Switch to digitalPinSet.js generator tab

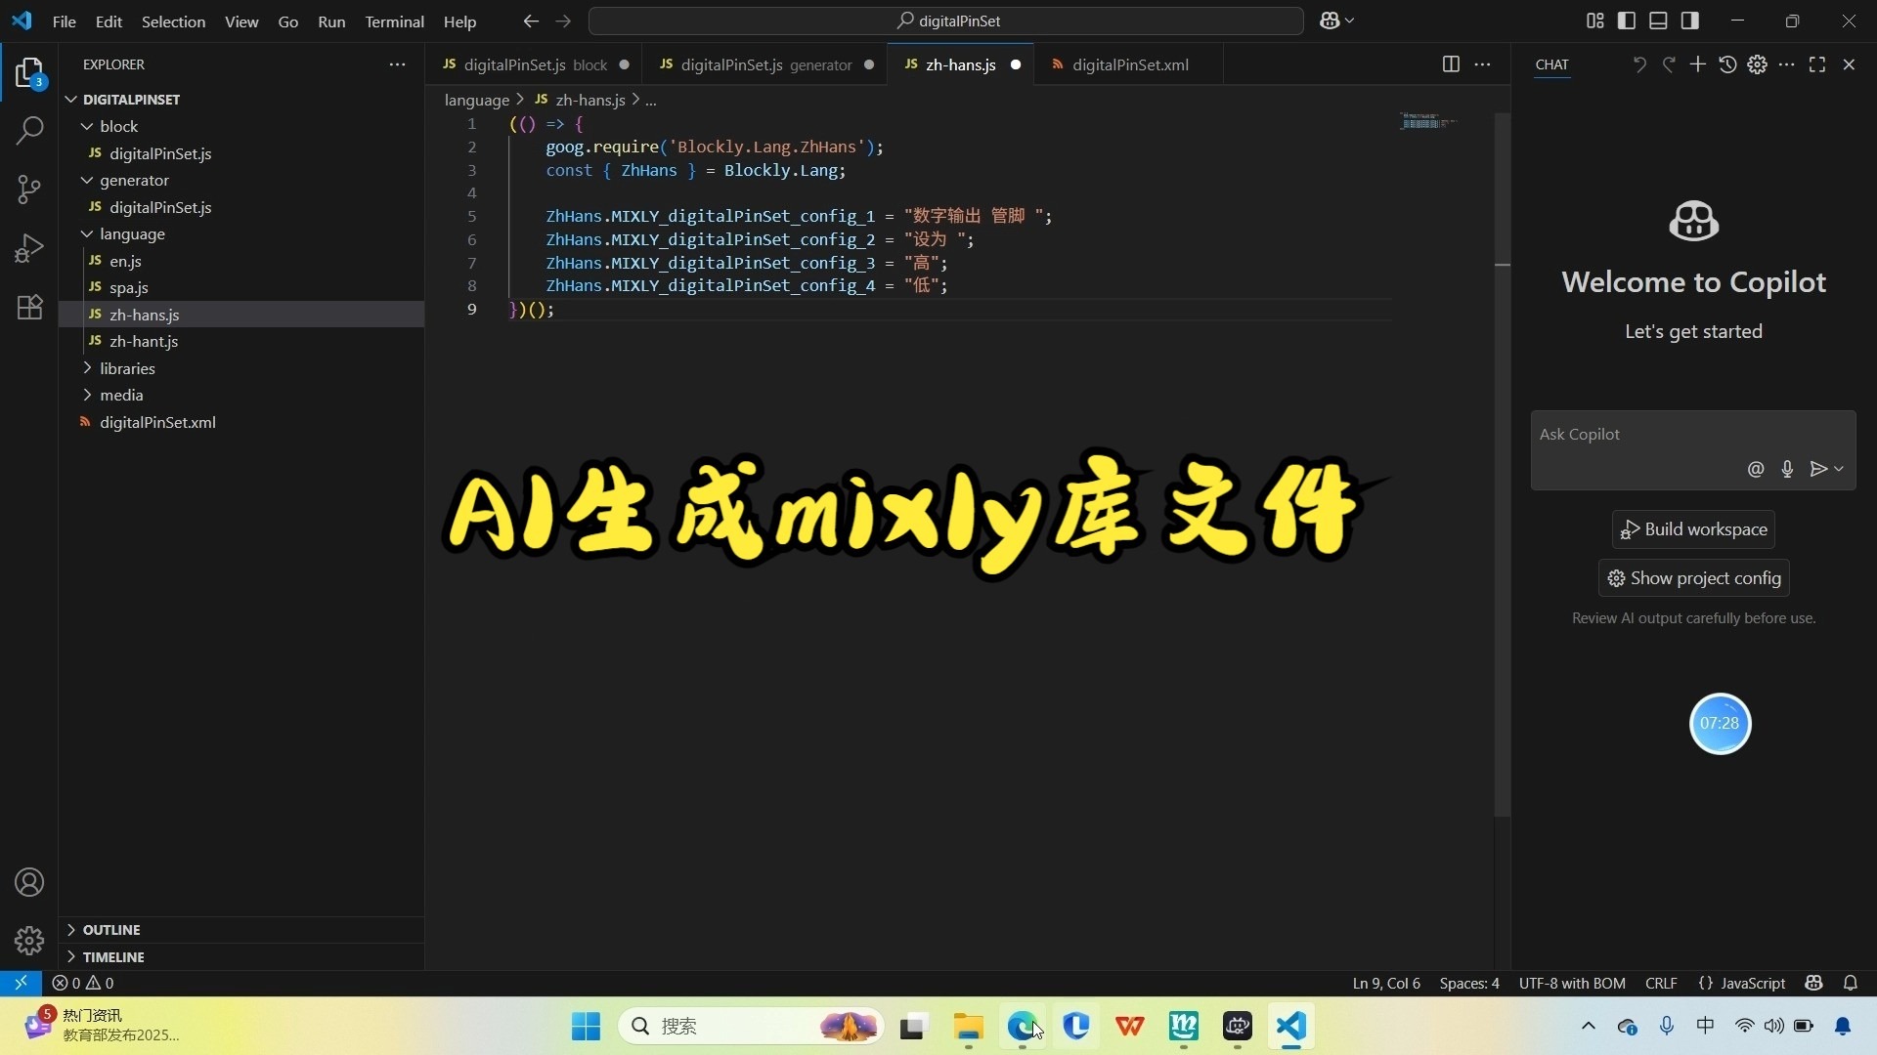click(765, 64)
